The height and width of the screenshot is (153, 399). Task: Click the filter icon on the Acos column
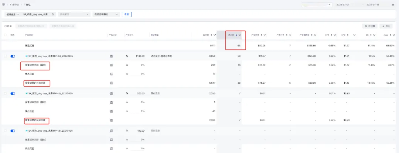coord(394,35)
